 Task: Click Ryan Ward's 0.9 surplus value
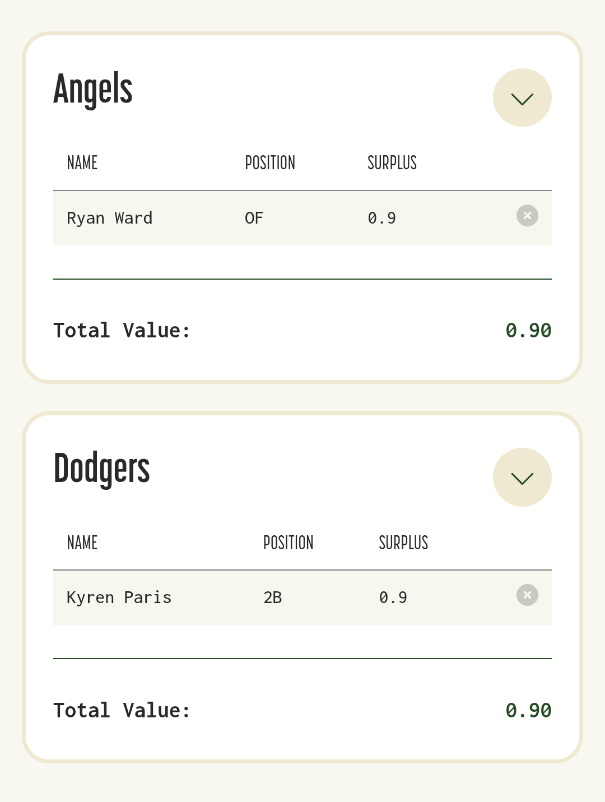(x=382, y=218)
